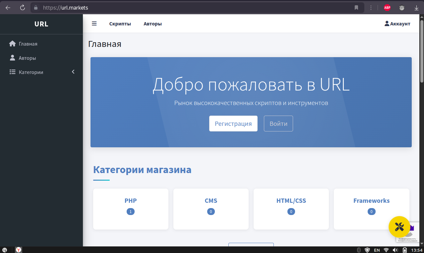Open the Скрипты top navigation item
This screenshot has height=253, width=424.
tap(120, 24)
